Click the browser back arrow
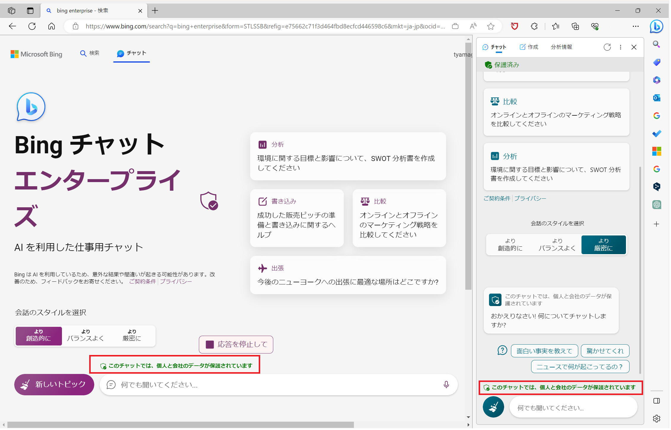The width and height of the screenshot is (671, 430). point(12,26)
